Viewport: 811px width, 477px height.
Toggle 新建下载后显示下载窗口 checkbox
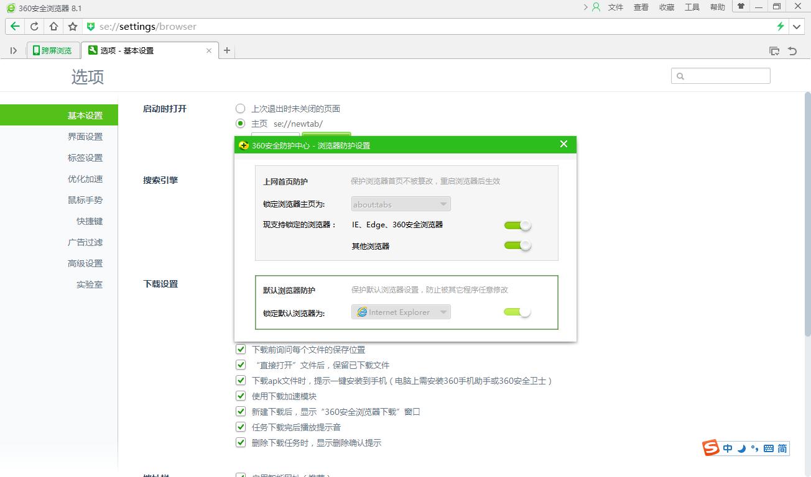pos(241,412)
